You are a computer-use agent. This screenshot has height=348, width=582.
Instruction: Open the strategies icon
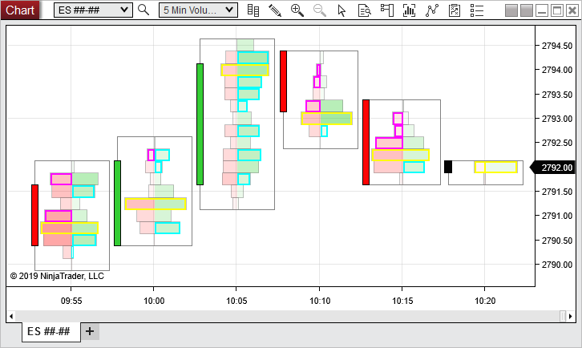tap(433, 10)
